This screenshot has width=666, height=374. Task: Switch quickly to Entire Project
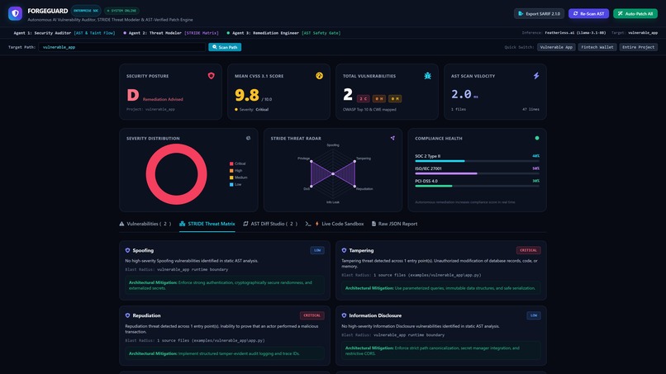tap(639, 47)
